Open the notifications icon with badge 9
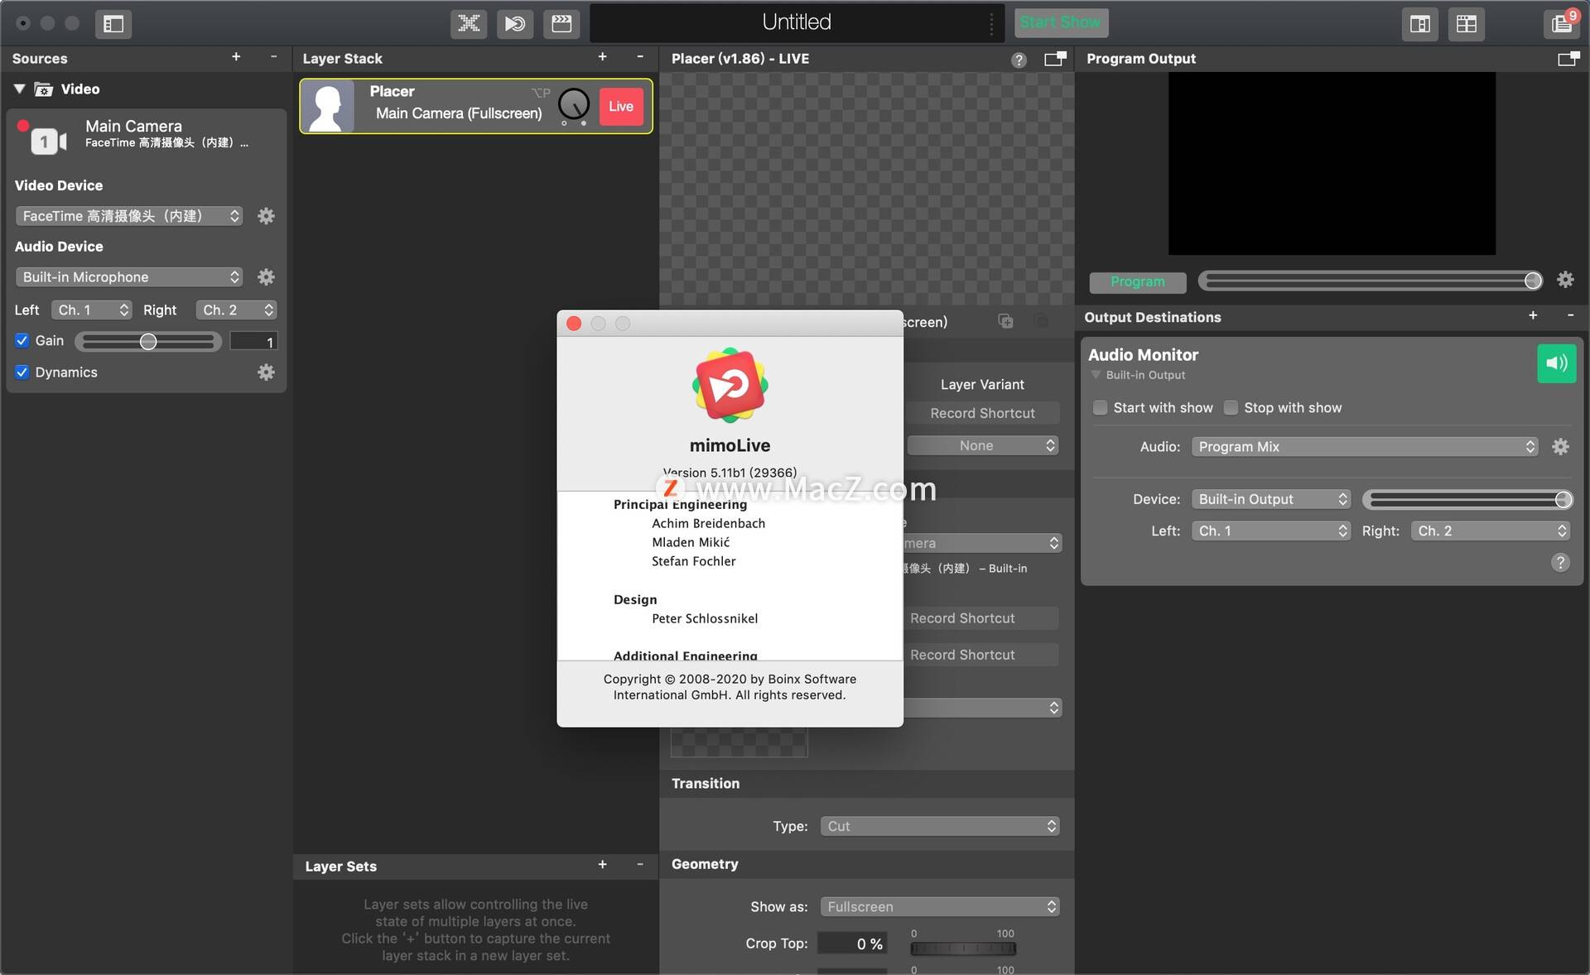Screen dimensions: 1590x975 tap(1562, 24)
